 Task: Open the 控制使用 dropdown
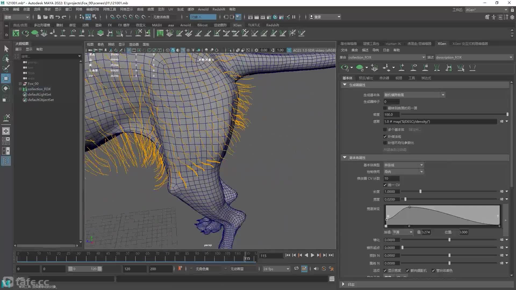[404, 172]
